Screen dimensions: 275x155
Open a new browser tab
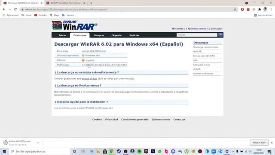91,3
